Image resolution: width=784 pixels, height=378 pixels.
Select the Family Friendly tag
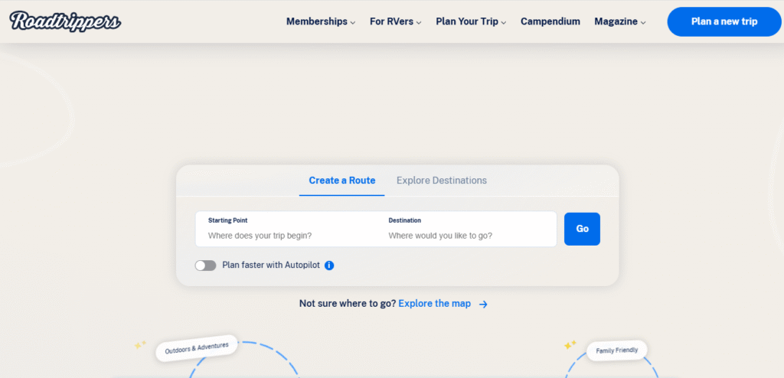pos(617,350)
